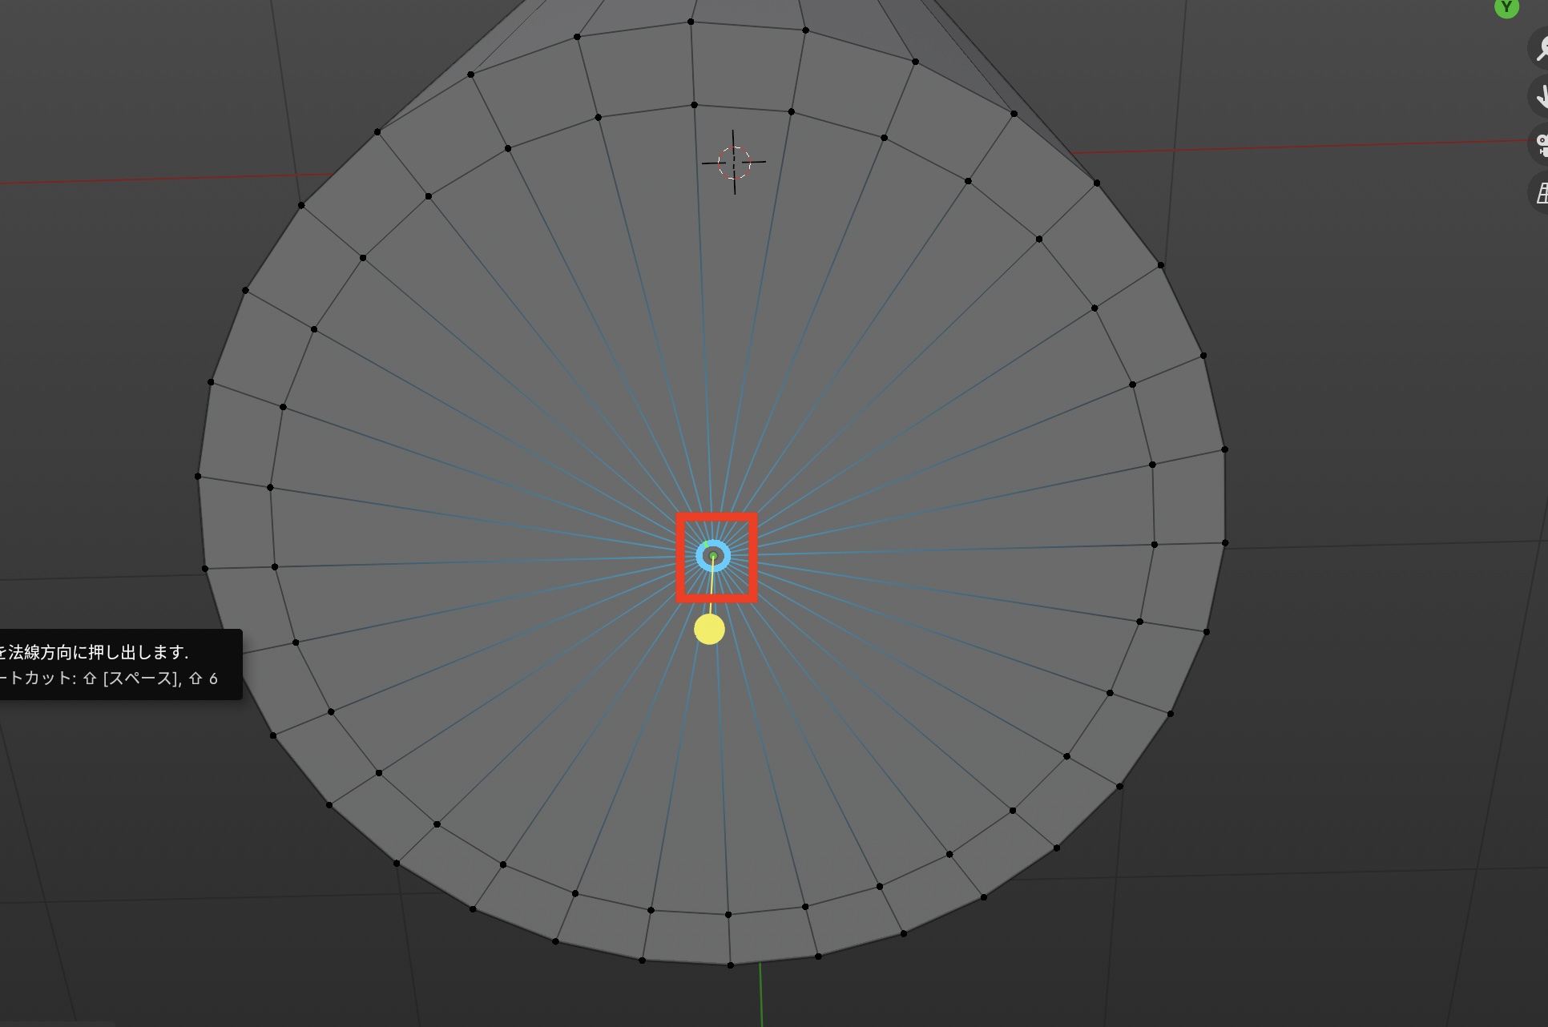Toggle perspective/orthographic grid icon
Viewport: 1548px width, 1027px height.
pyautogui.click(x=1540, y=193)
